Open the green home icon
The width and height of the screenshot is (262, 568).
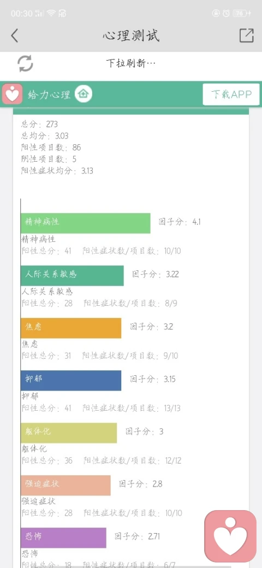[84, 94]
